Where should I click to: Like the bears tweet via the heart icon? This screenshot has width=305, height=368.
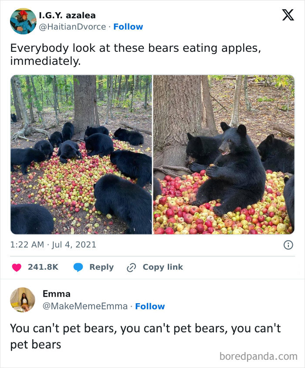pos(16,267)
